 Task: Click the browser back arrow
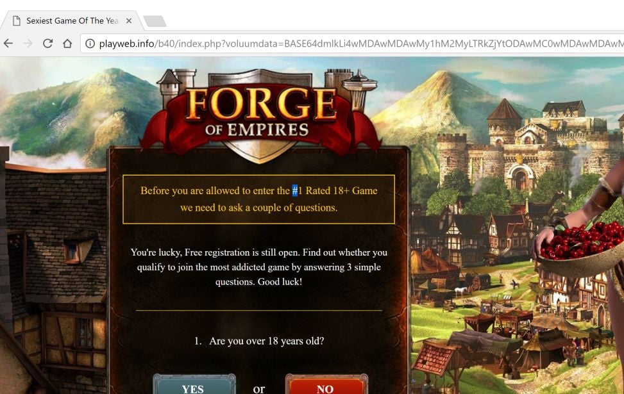(x=8, y=44)
